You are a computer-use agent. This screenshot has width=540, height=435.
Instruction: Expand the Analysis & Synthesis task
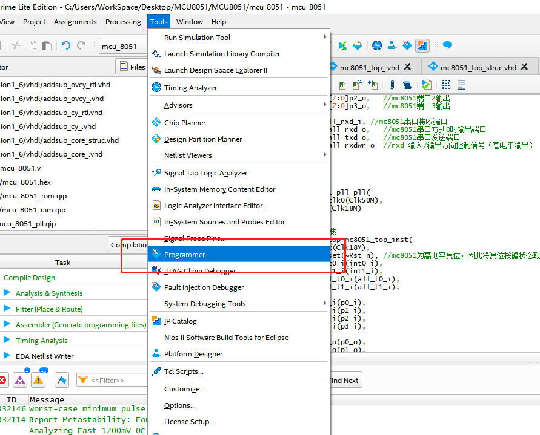pyautogui.click(x=7, y=293)
